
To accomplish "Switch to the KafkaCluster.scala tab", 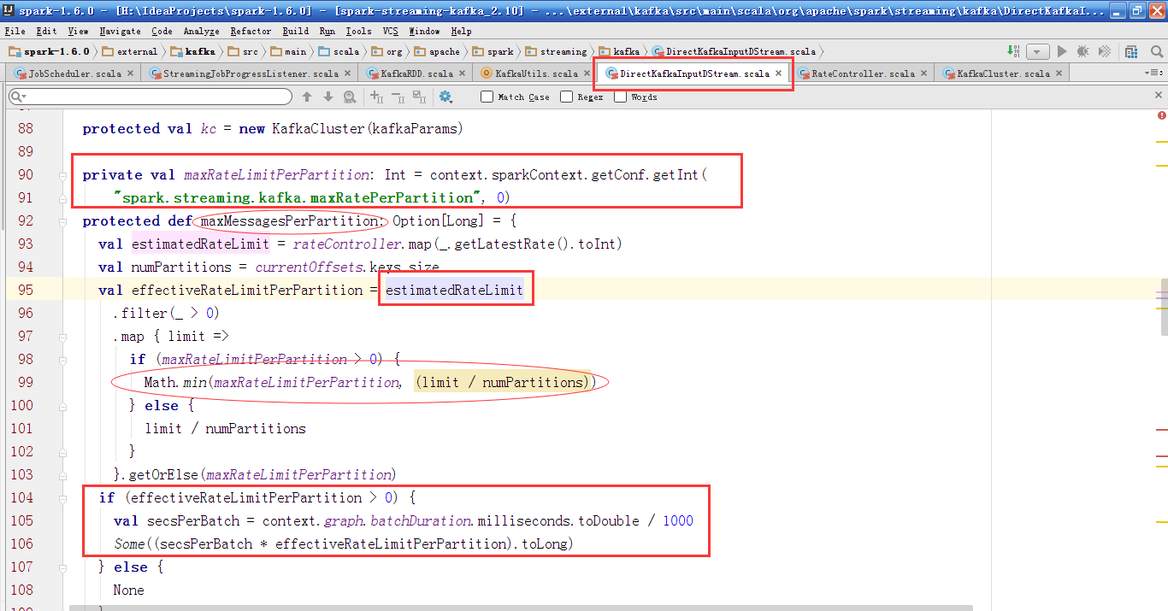I will [1002, 73].
